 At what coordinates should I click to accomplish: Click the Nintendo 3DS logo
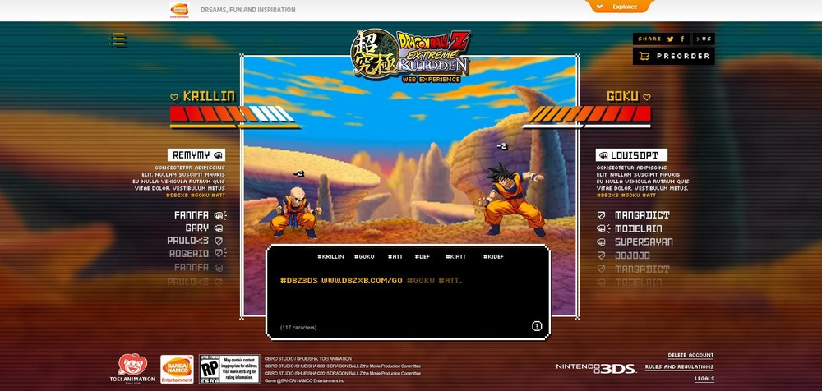[596, 368]
